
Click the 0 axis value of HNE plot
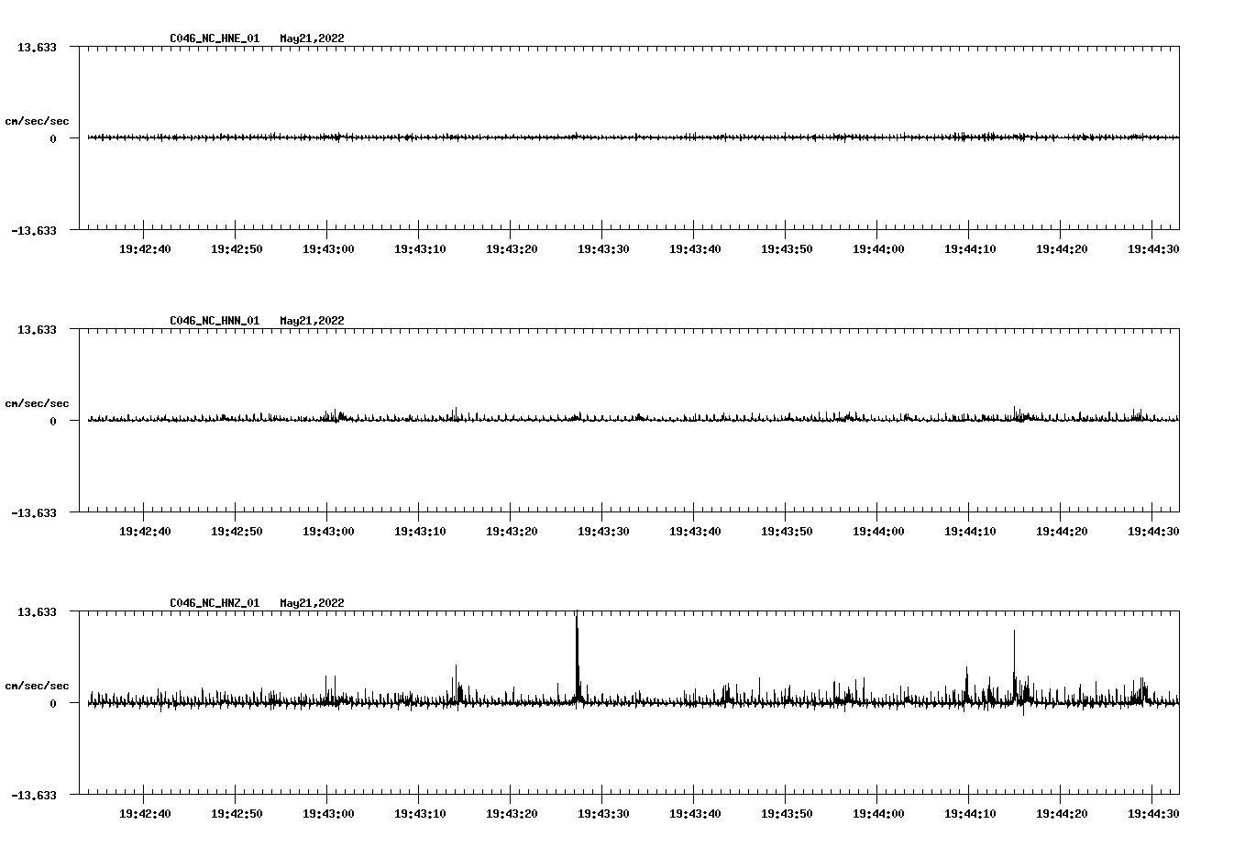point(53,138)
